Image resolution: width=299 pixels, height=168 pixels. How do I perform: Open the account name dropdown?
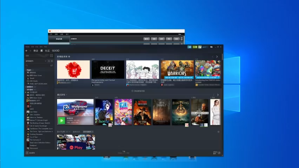(x=205, y=47)
